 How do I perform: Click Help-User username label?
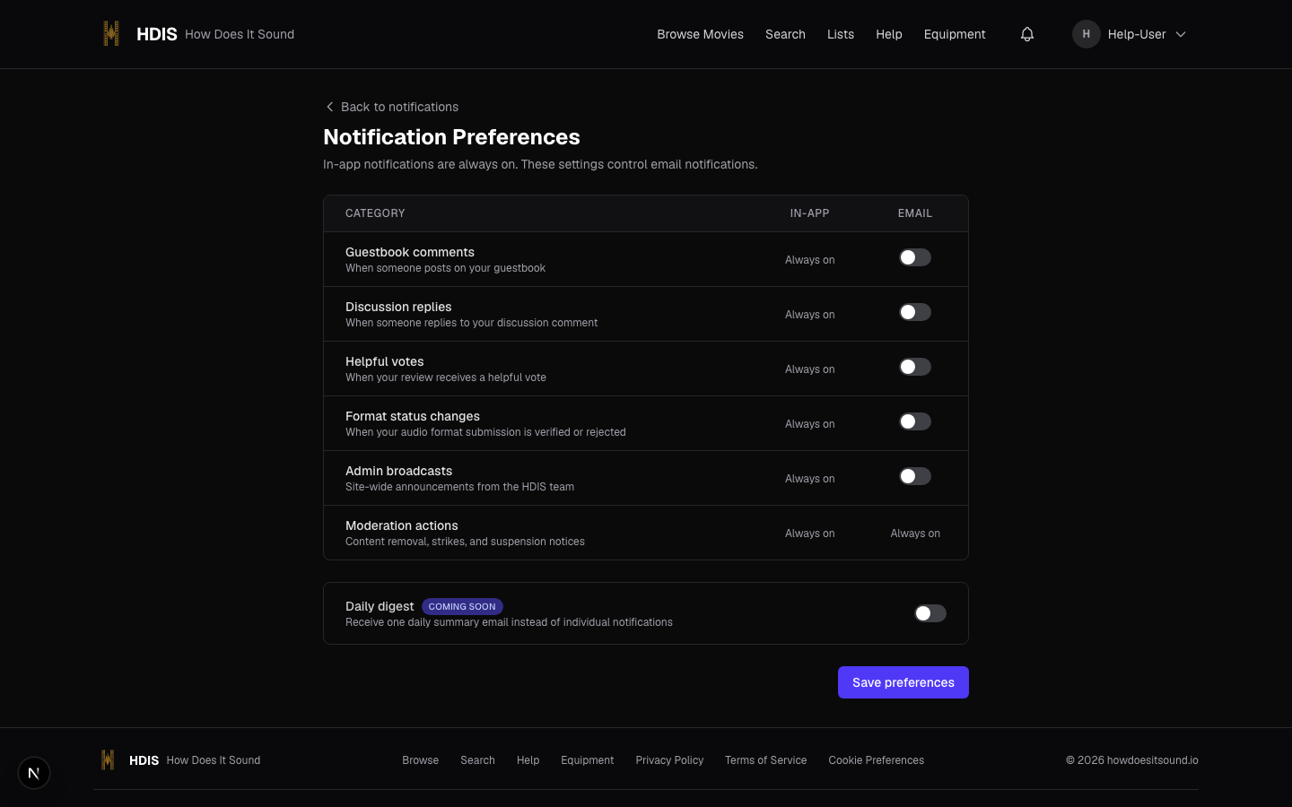point(1137,34)
